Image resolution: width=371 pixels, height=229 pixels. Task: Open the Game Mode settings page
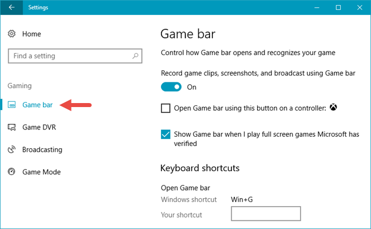(41, 172)
